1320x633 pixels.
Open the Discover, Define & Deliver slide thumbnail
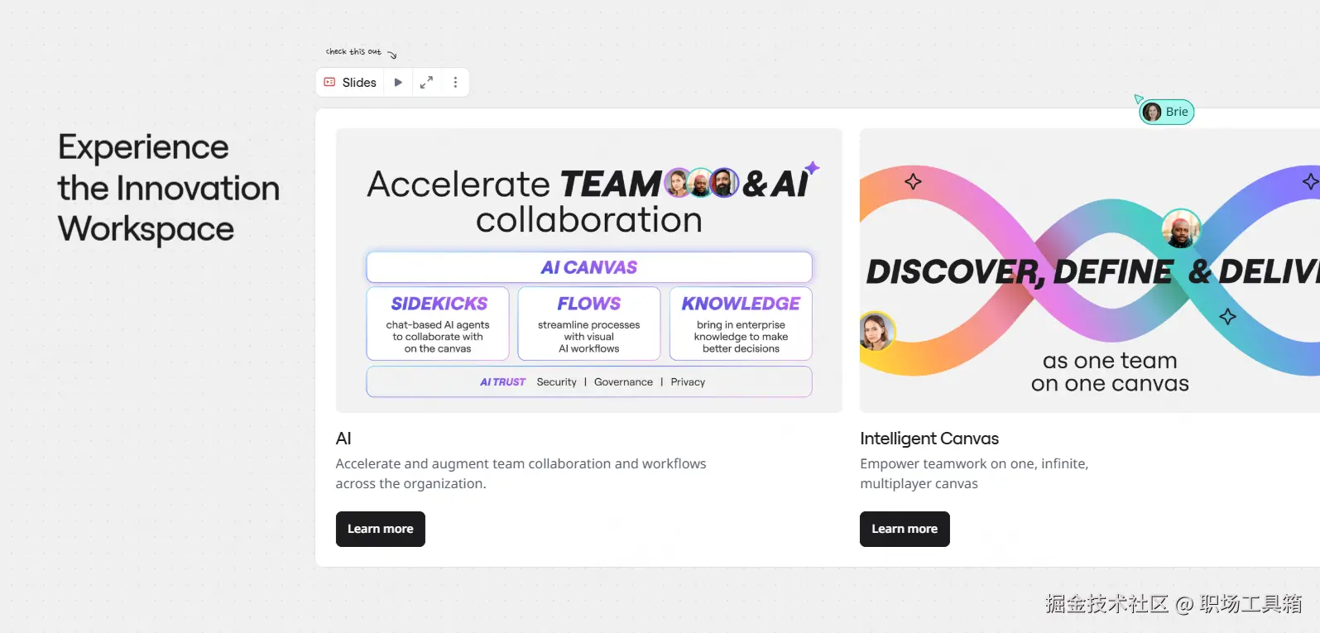[1089, 271]
